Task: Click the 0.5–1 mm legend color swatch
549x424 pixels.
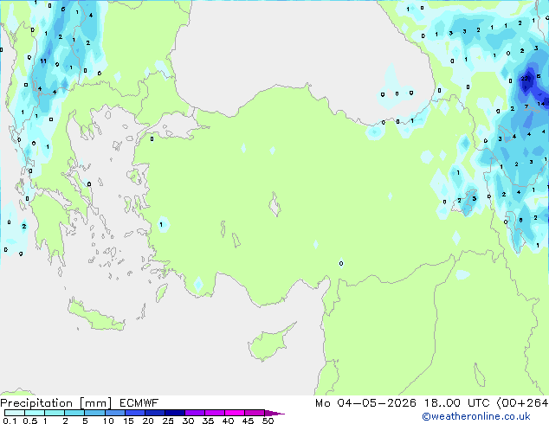Action: click(x=35, y=413)
